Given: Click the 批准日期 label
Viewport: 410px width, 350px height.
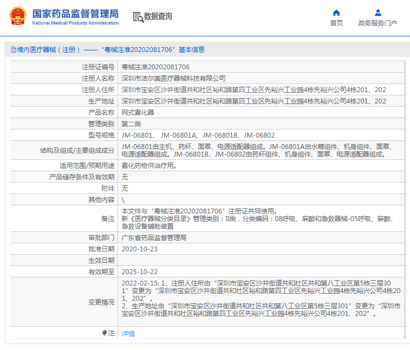Looking at the screenshot, I should pos(101,249).
